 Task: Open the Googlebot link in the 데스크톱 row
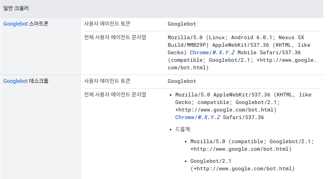[x=15, y=81]
